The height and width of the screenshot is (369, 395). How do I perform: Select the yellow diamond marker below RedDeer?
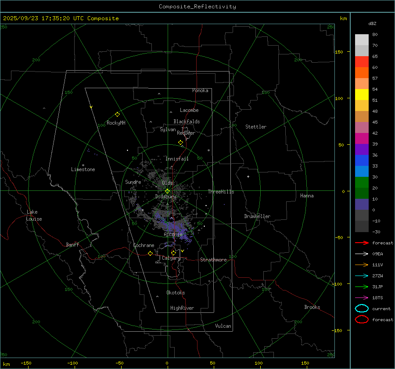(x=180, y=143)
